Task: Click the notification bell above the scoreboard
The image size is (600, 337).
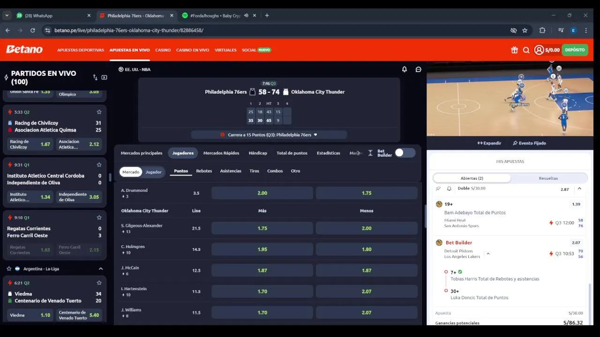Action: [405, 69]
